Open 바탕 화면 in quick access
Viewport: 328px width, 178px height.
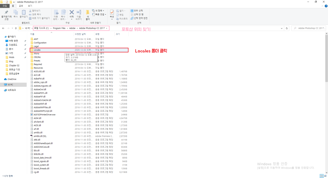click(x=12, y=41)
